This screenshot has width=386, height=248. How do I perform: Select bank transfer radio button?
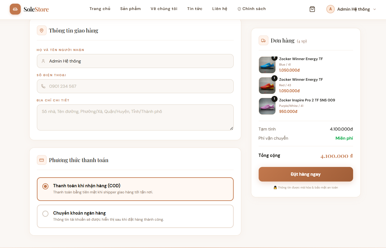[45, 214]
